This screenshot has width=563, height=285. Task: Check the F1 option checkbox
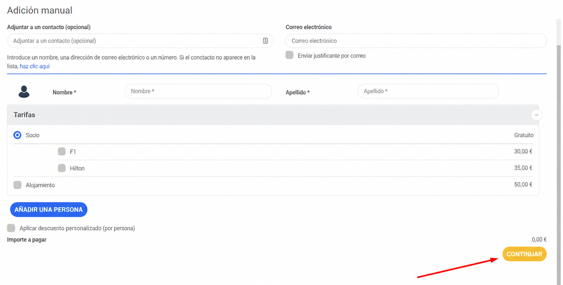[61, 152]
